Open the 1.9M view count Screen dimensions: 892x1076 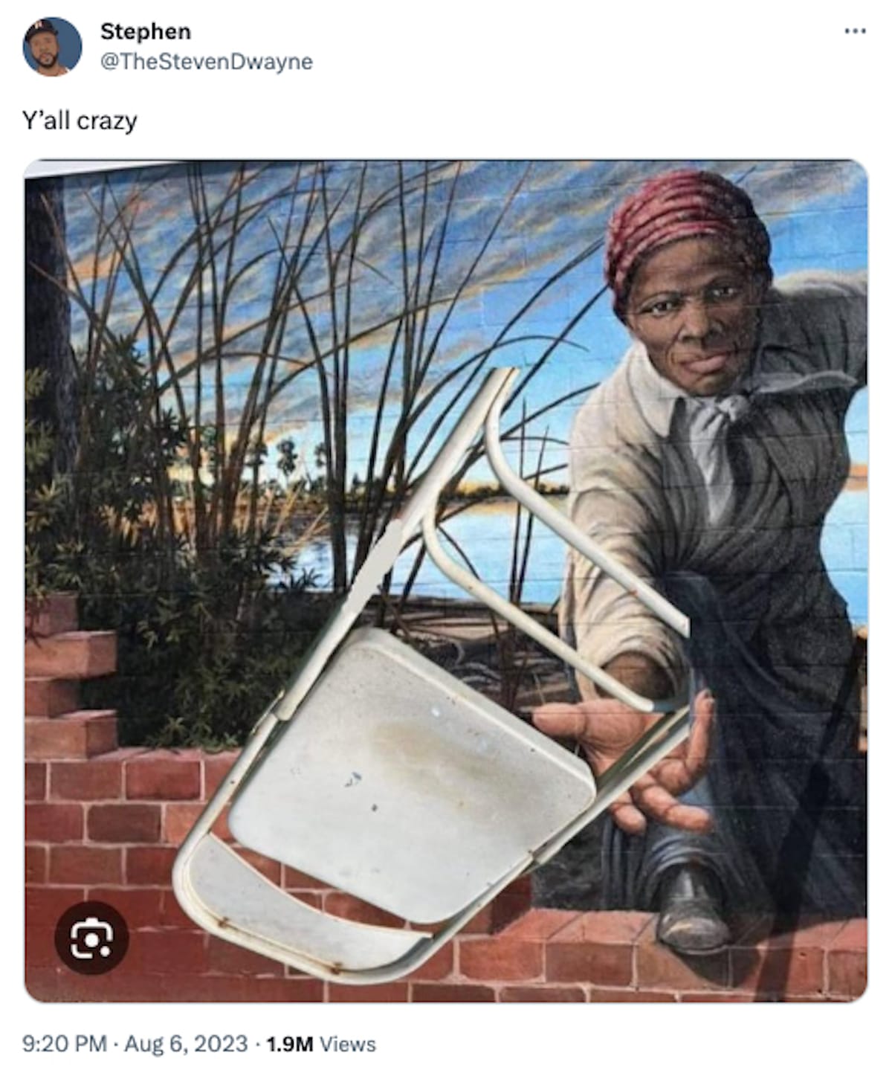point(289,1044)
